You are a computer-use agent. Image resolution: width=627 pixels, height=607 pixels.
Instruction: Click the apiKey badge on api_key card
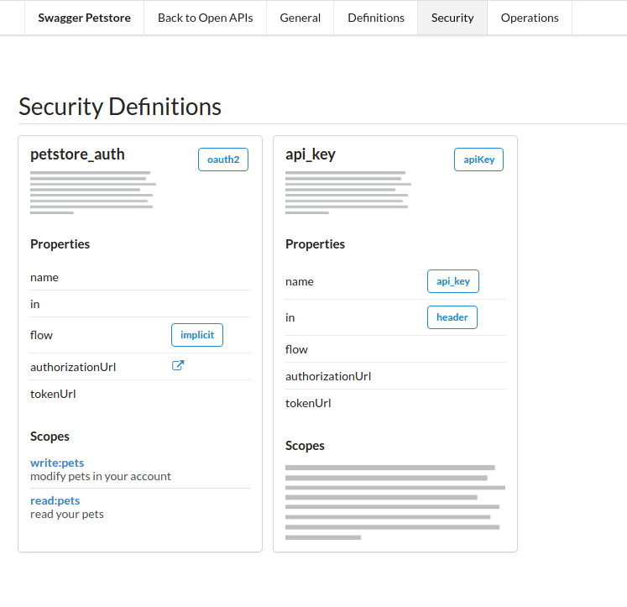[x=478, y=160]
